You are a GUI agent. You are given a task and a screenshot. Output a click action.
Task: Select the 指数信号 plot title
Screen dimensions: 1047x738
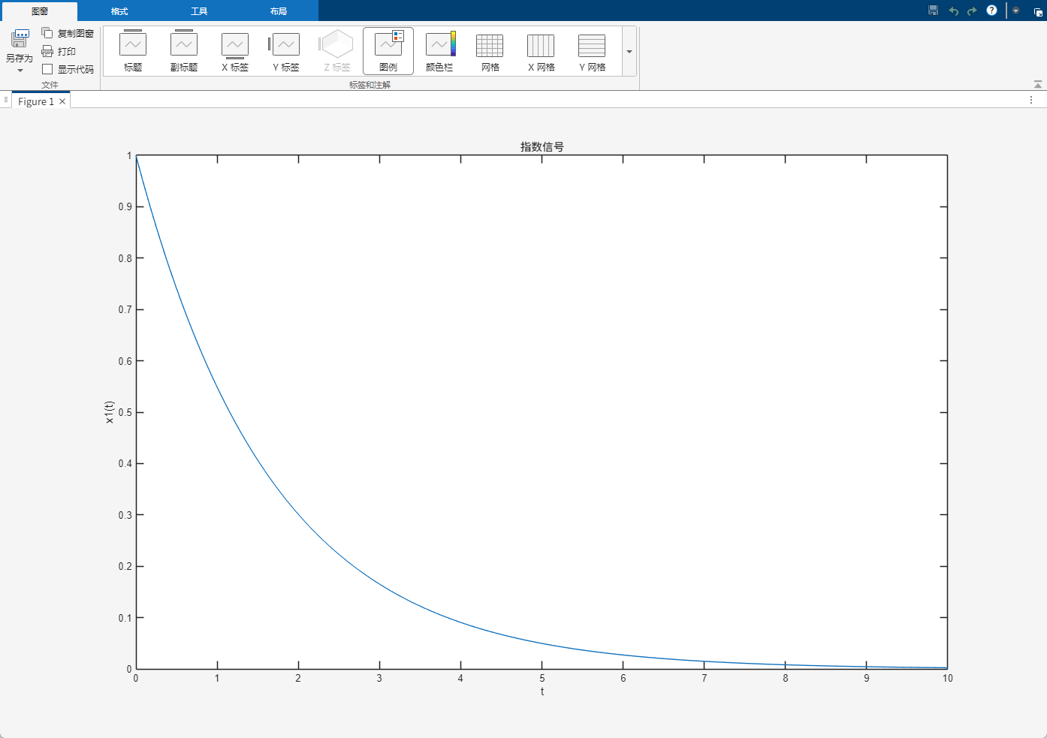point(542,146)
